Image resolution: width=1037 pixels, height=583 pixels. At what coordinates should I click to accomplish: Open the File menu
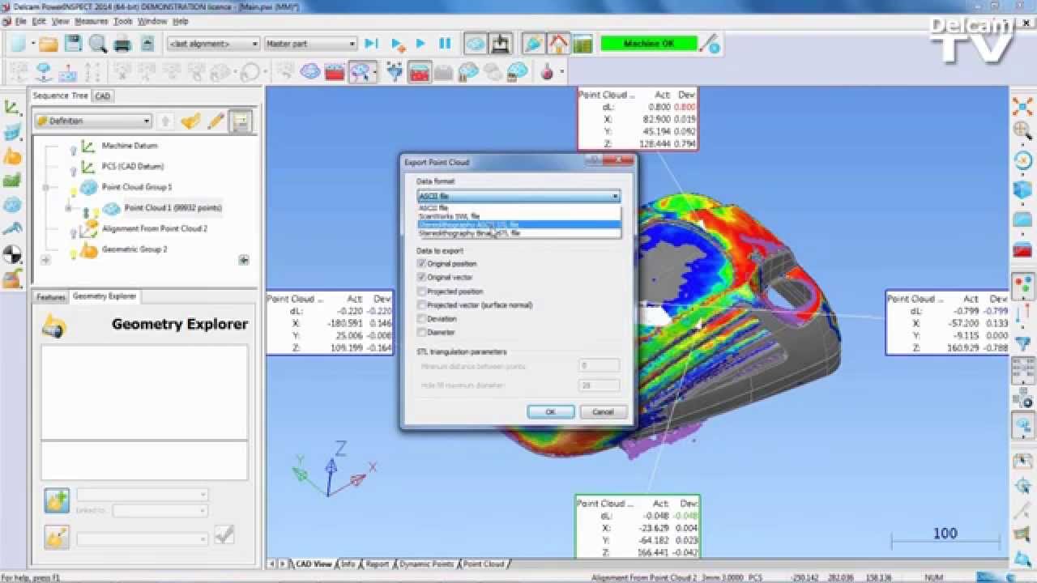pos(20,21)
